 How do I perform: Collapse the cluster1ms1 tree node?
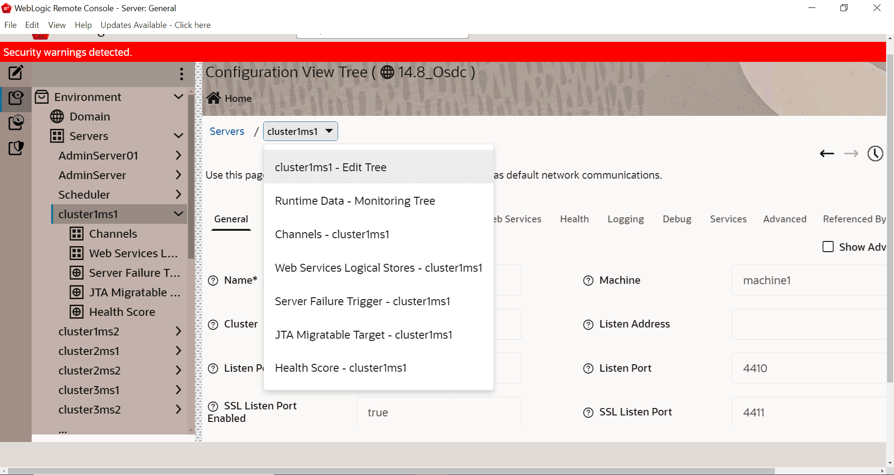point(178,214)
